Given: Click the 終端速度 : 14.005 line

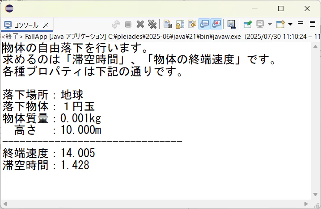Looking at the screenshot, I should click(x=49, y=153).
